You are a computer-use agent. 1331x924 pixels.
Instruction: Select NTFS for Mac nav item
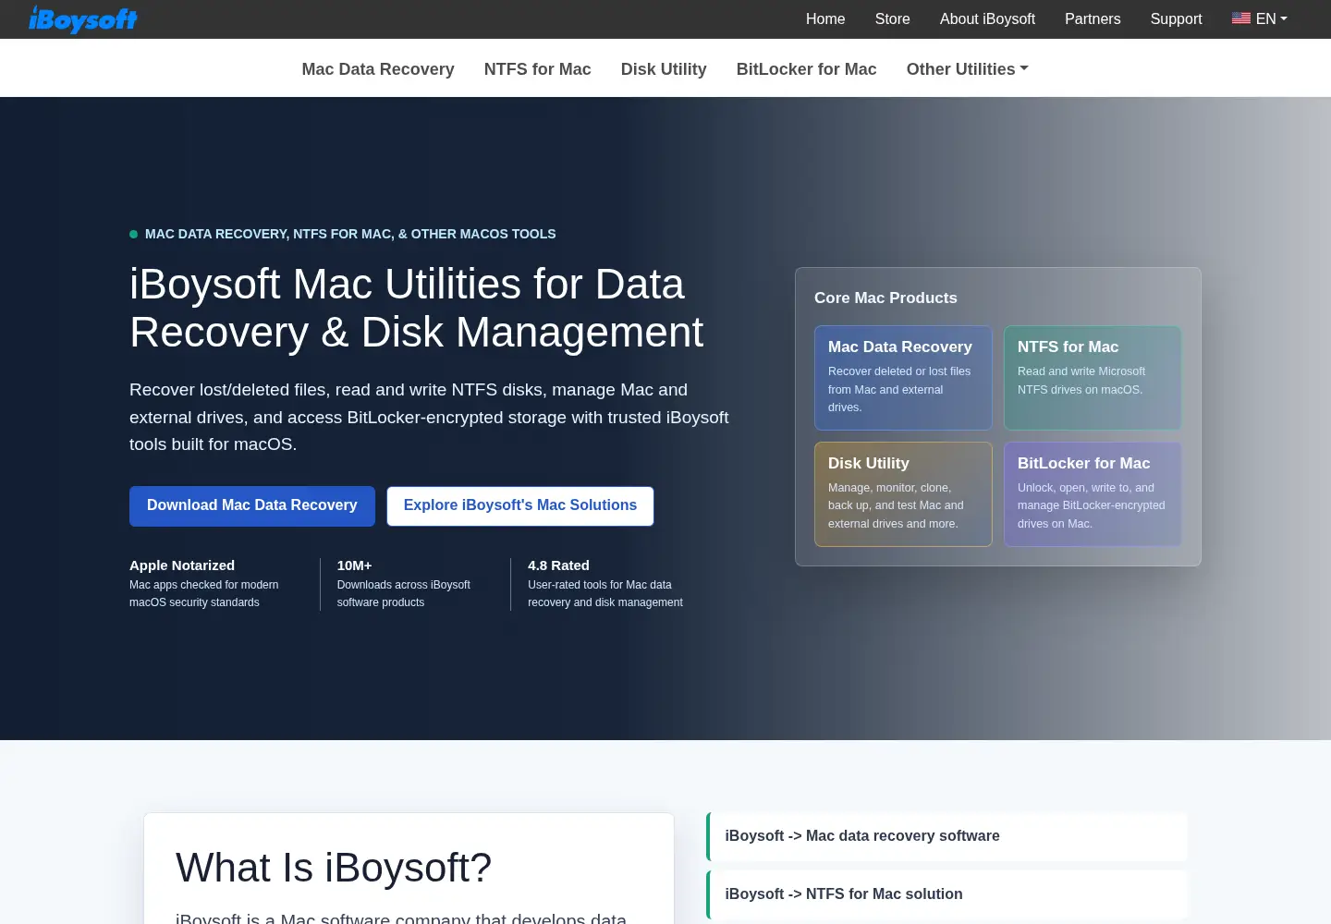[538, 69]
